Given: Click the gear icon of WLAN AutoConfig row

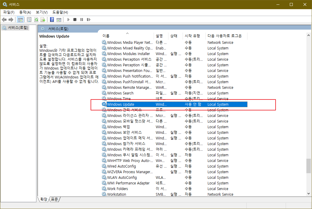Looking at the screenshot, I should 104,177.
